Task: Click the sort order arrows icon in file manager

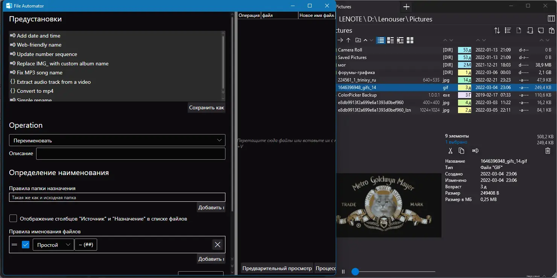Action: pyautogui.click(x=497, y=30)
